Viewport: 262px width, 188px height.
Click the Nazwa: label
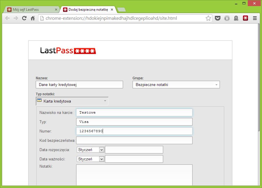click(x=42, y=78)
